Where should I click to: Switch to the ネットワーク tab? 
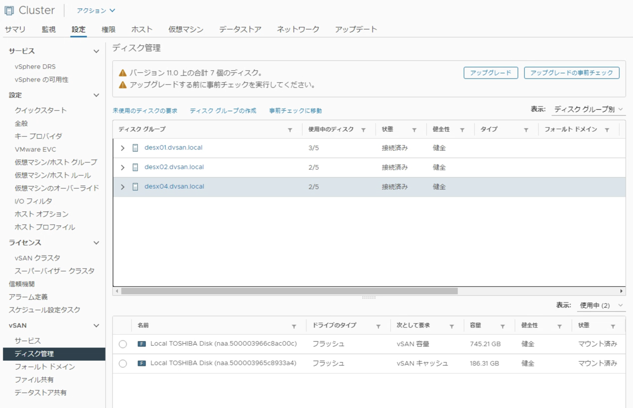[298, 30]
